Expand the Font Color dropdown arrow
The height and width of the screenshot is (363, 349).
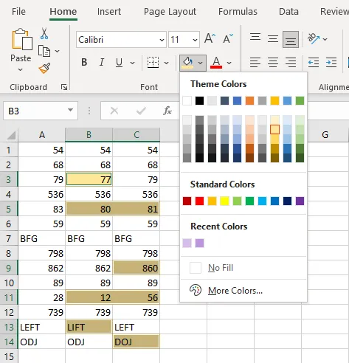pyautogui.click(x=229, y=63)
